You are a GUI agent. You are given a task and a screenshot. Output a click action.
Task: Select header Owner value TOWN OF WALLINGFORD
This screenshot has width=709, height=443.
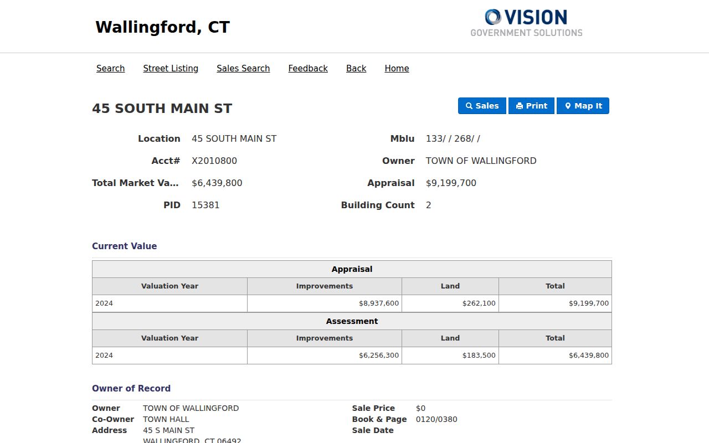[x=481, y=161]
